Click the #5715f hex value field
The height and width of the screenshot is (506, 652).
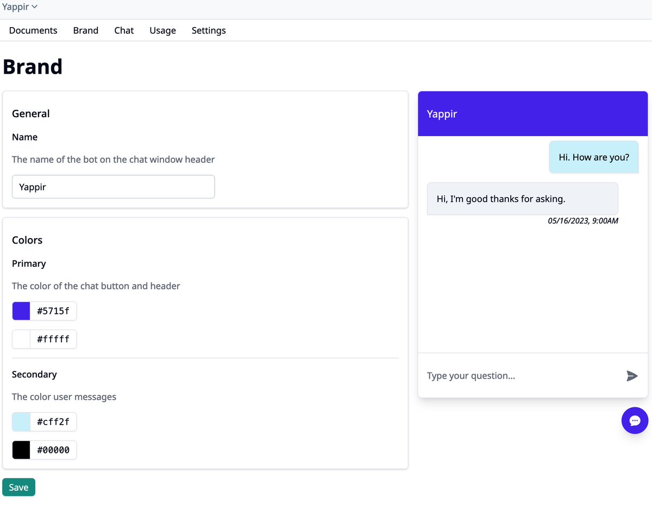pyautogui.click(x=53, y=311)
